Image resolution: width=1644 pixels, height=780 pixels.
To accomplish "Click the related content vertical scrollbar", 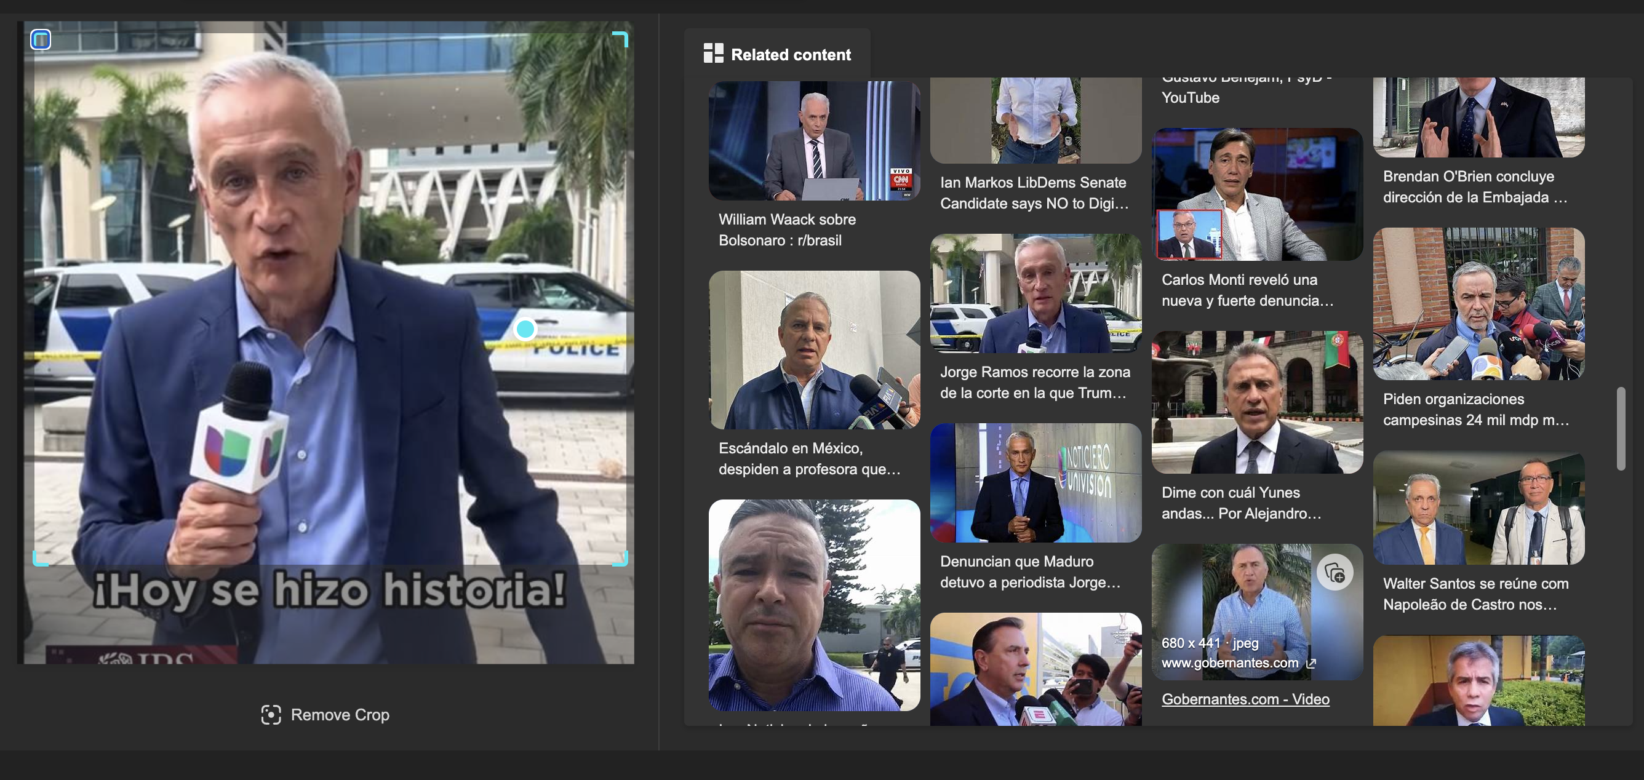I will pos(1621,428).
